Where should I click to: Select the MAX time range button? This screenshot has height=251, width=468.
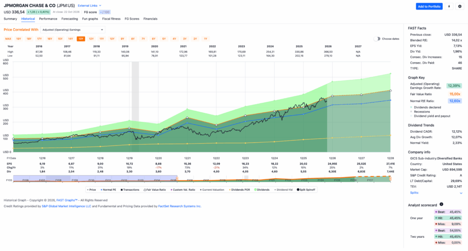pyautogui.click(x=8, y=39)
